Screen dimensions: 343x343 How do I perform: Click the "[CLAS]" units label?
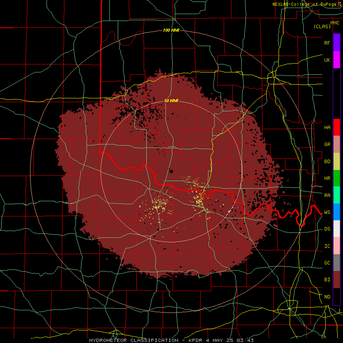coord(322,27)
